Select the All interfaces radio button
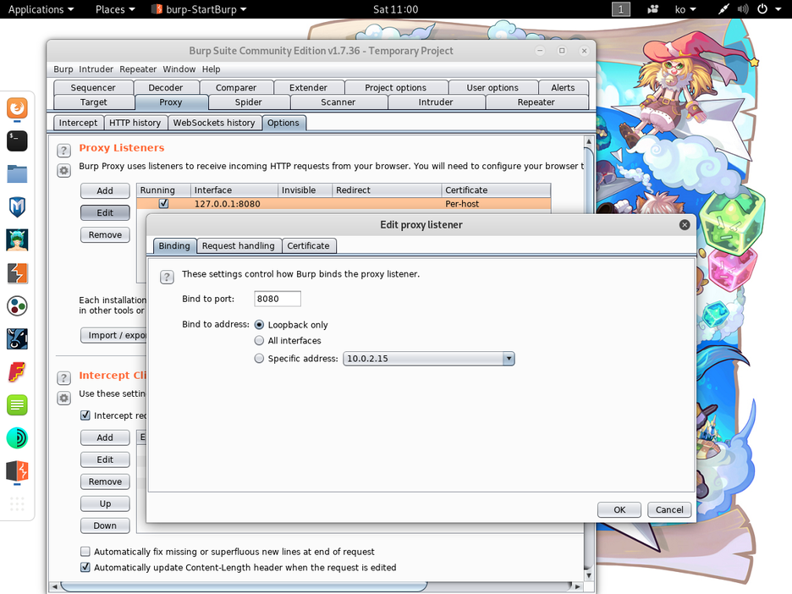 tap(259, 340)
